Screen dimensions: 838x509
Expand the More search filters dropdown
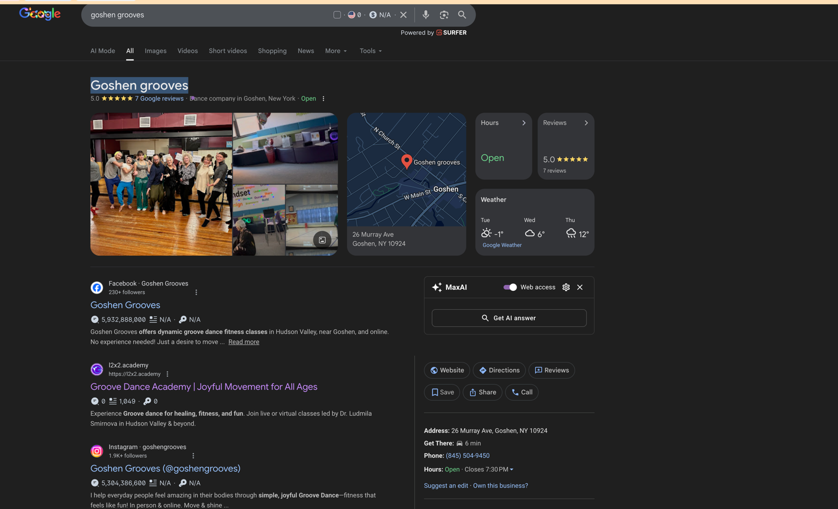click(336, 51)
